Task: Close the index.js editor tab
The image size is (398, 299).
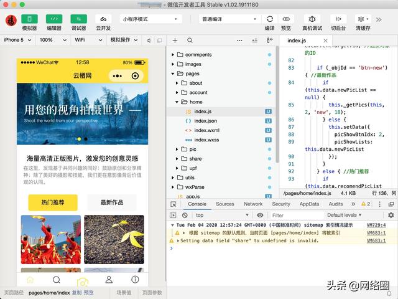Action: (325, 40)
